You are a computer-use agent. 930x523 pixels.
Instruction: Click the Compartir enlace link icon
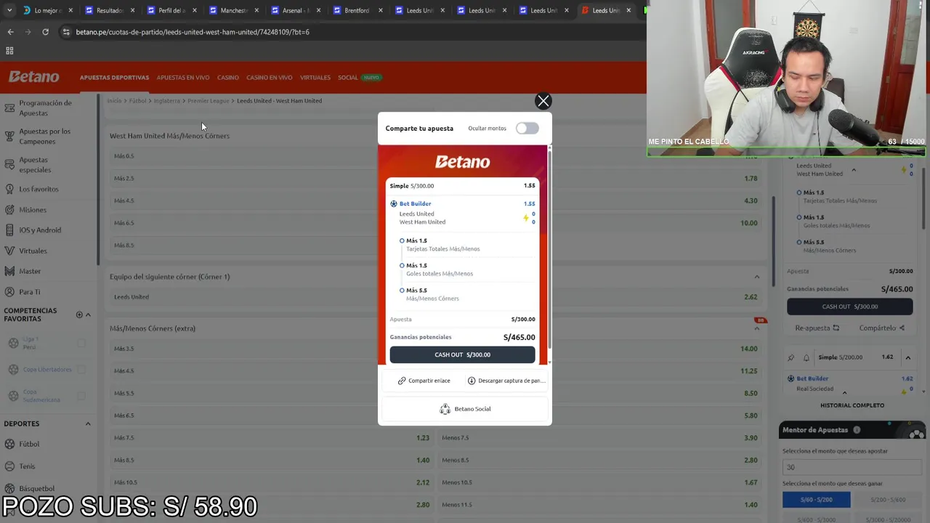point(402,381)
